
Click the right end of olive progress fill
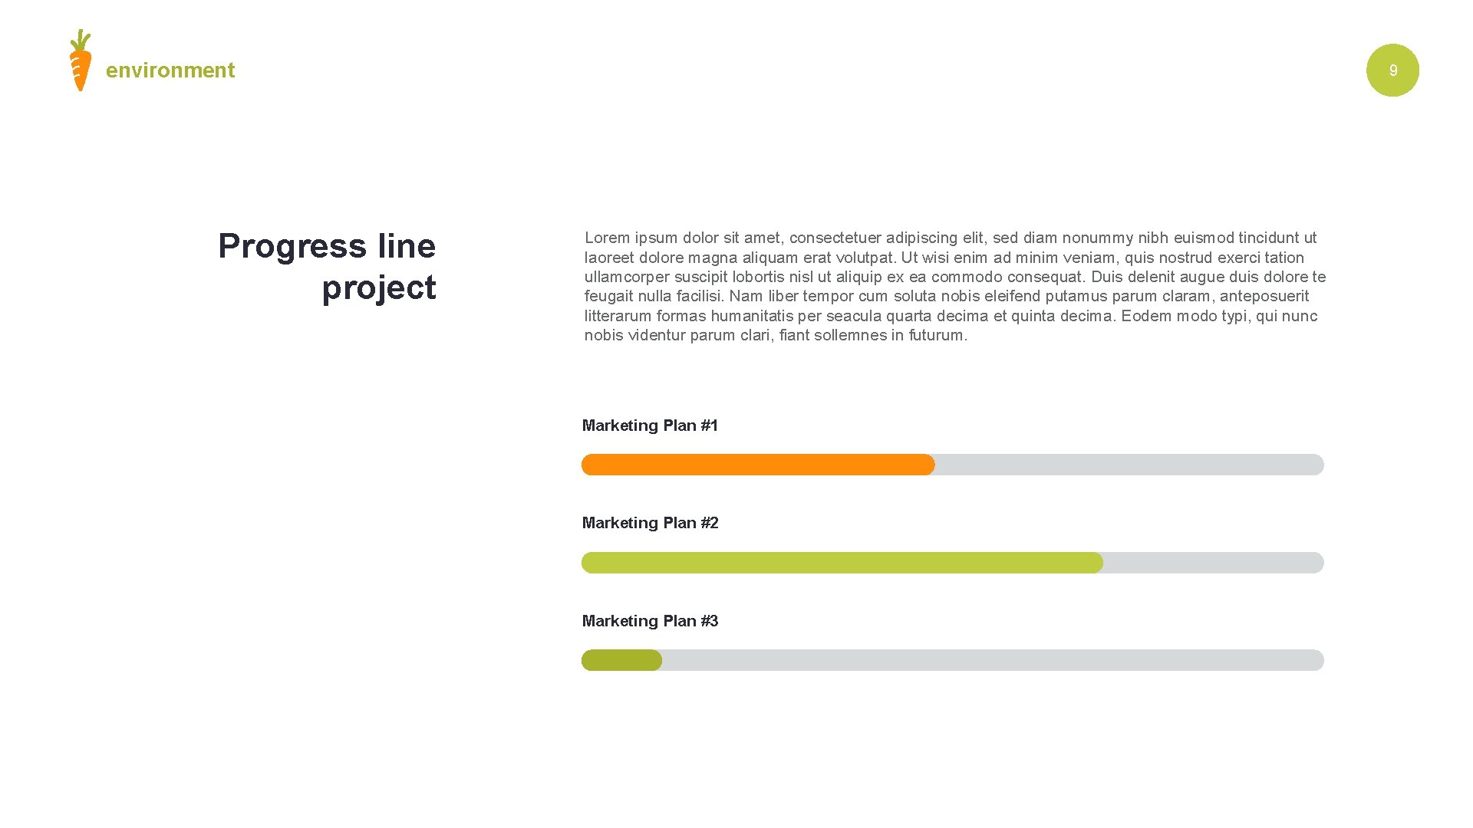[655, 660]
